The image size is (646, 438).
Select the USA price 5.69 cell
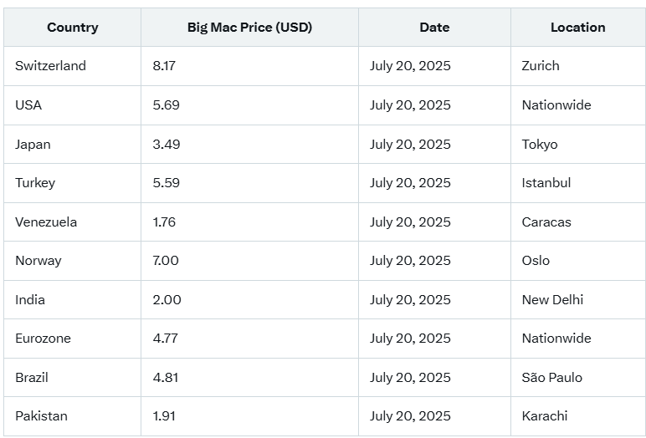[249, 105]
